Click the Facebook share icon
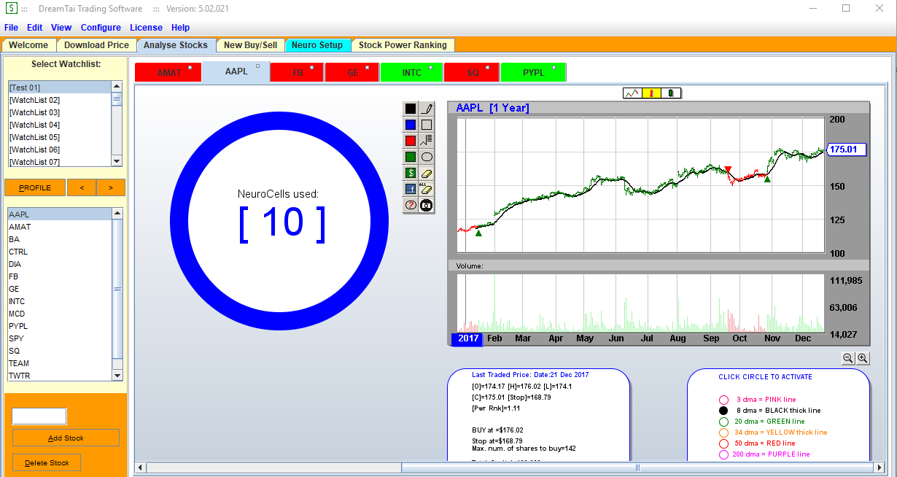Image resolution: width=897 pixels, height=477 pixels. (411, 188)
